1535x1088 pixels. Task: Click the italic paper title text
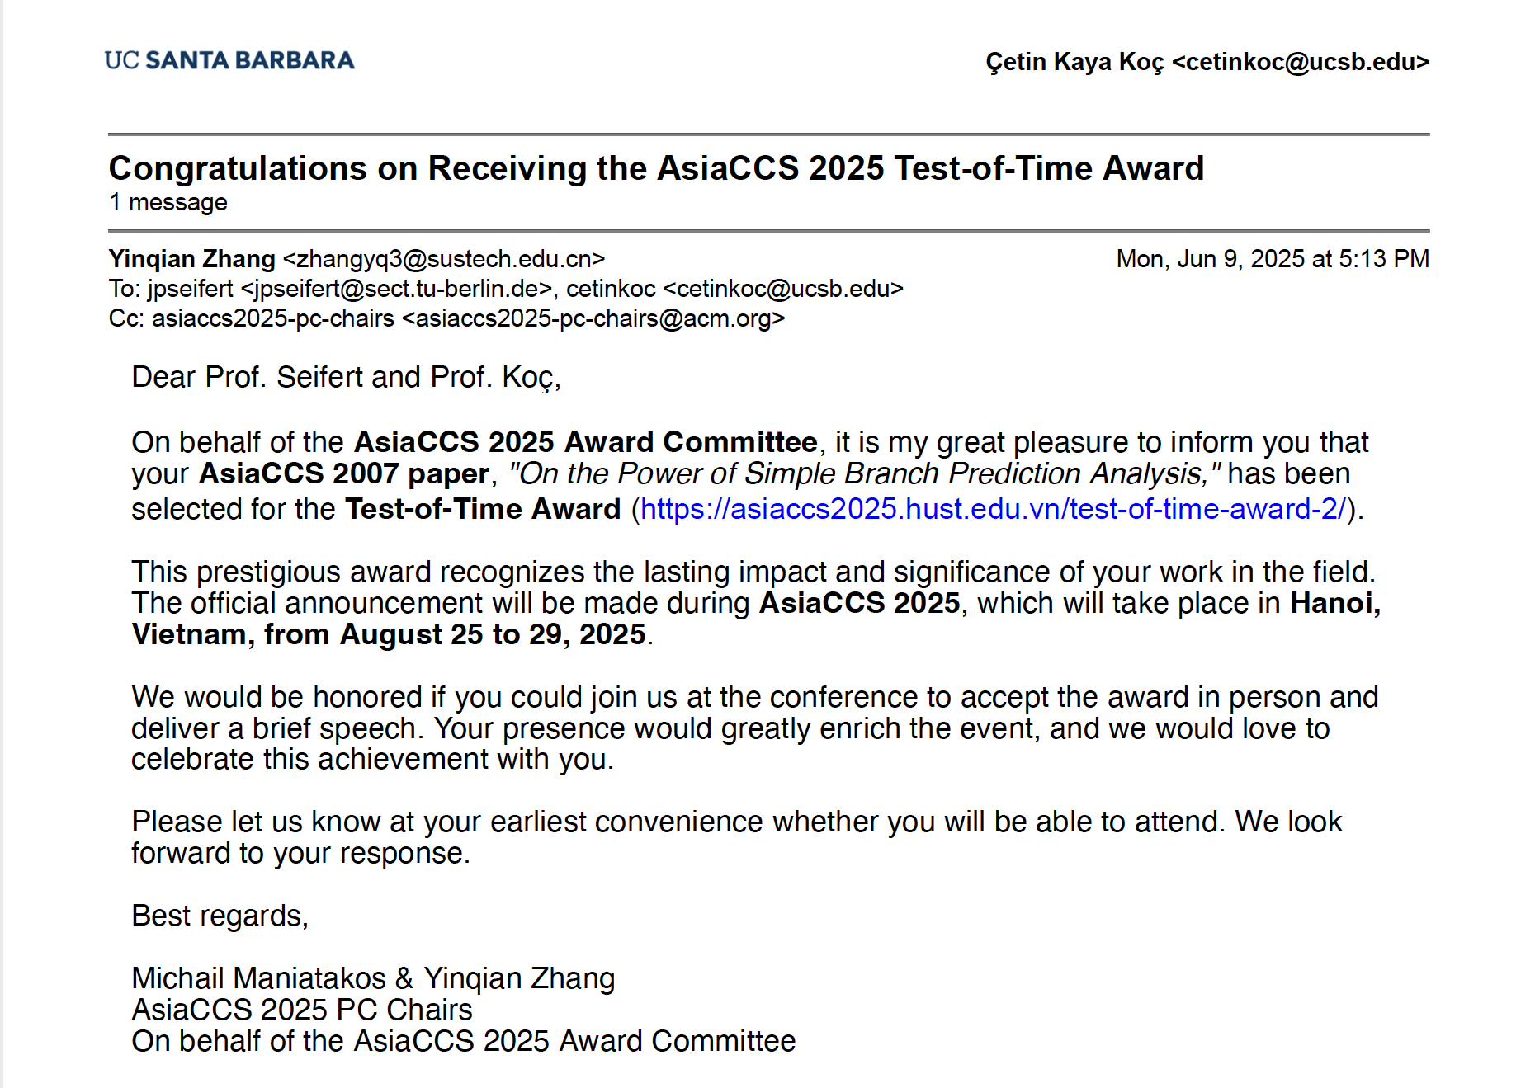point(863,473)
